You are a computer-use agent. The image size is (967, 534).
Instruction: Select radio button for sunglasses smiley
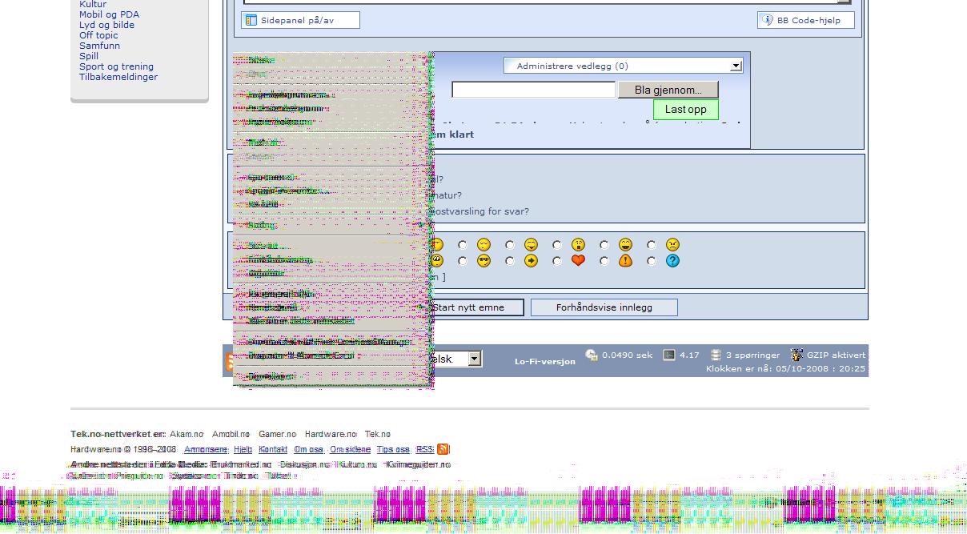coord(462,261)
